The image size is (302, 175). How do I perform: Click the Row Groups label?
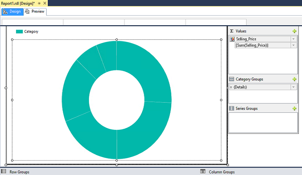pyautogui.click(x=19, y=172)
